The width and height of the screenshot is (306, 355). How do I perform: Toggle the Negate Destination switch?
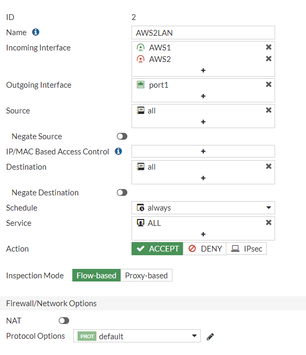(122, 192)
